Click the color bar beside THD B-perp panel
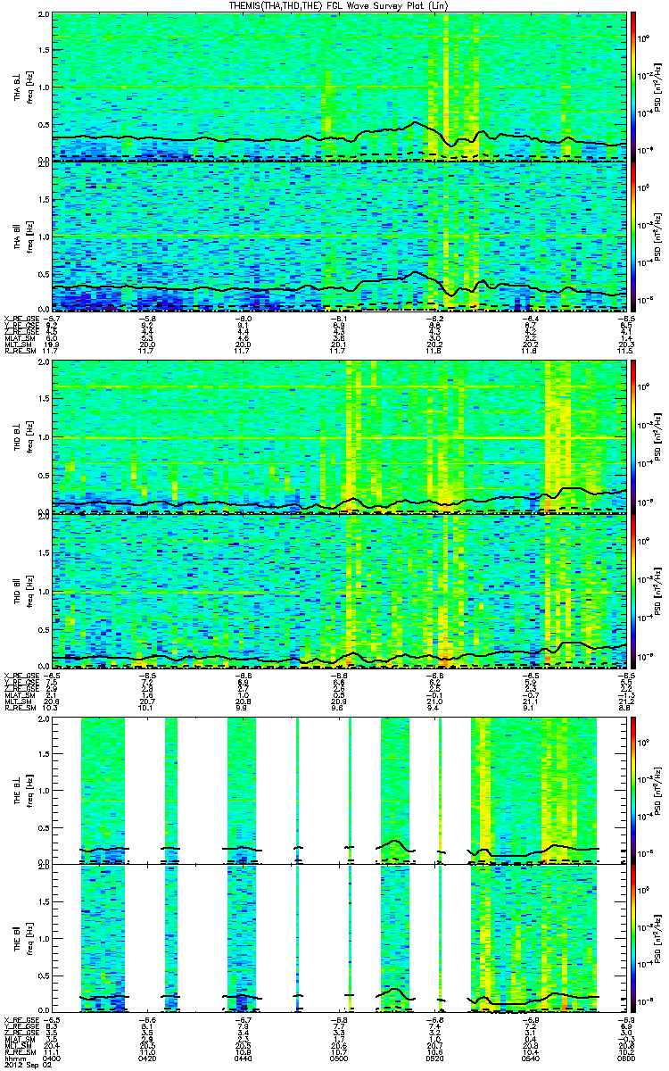 point(633,436)
